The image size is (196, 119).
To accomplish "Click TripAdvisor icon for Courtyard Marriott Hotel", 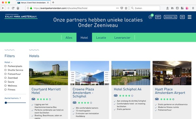I will click(33, 99).
